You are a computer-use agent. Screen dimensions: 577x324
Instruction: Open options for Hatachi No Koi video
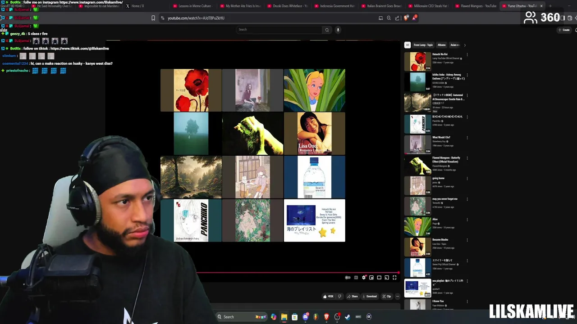pyautogui.click(x=467, y=55)
